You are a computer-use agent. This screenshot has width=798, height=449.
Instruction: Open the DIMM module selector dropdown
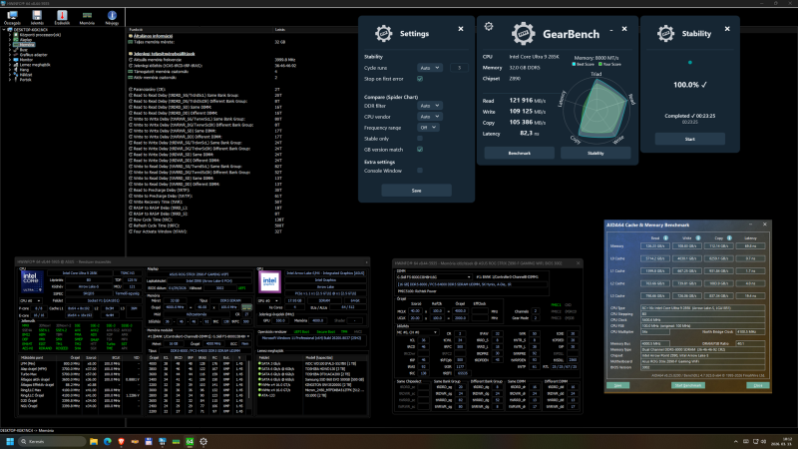point(434,277)
